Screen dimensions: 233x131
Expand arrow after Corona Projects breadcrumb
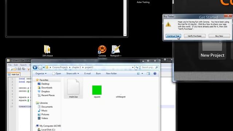click(70, 67)
